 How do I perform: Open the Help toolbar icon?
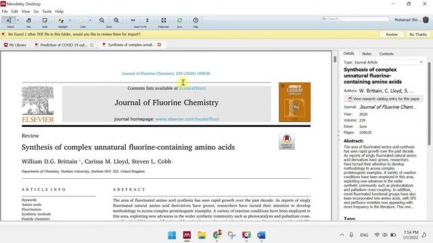pos(196,20)
